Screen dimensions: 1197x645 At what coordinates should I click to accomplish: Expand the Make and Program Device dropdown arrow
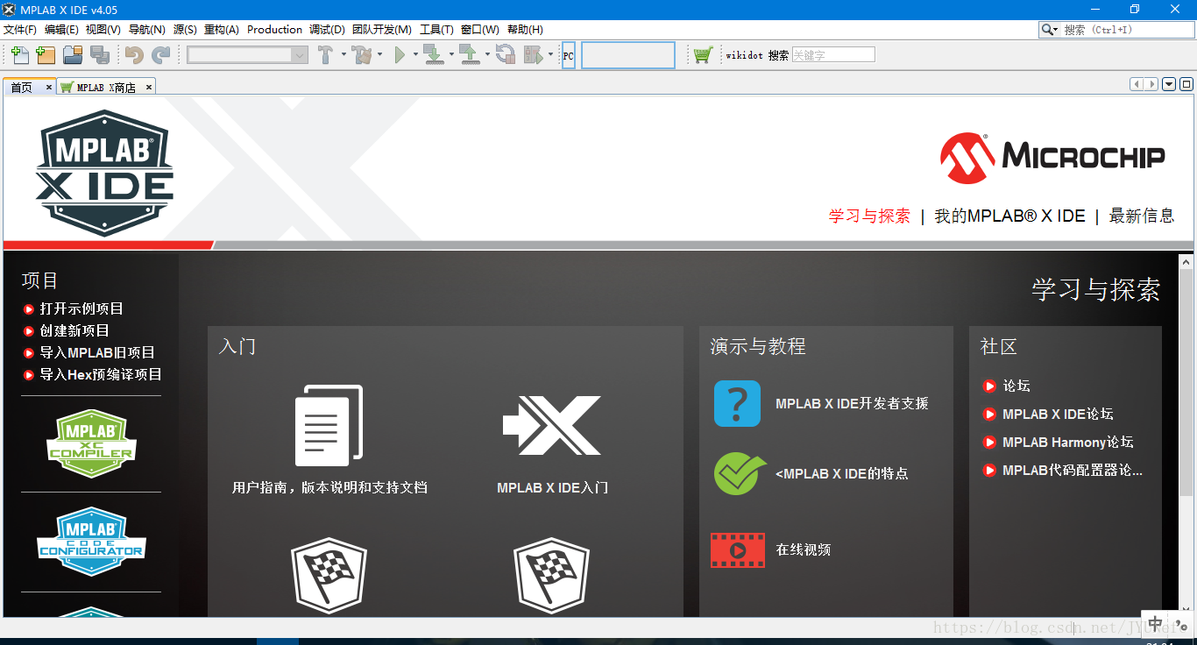click(x=451, y=55)
